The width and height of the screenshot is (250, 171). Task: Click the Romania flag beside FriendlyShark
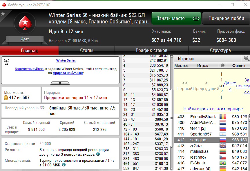(x=222, y=117)
